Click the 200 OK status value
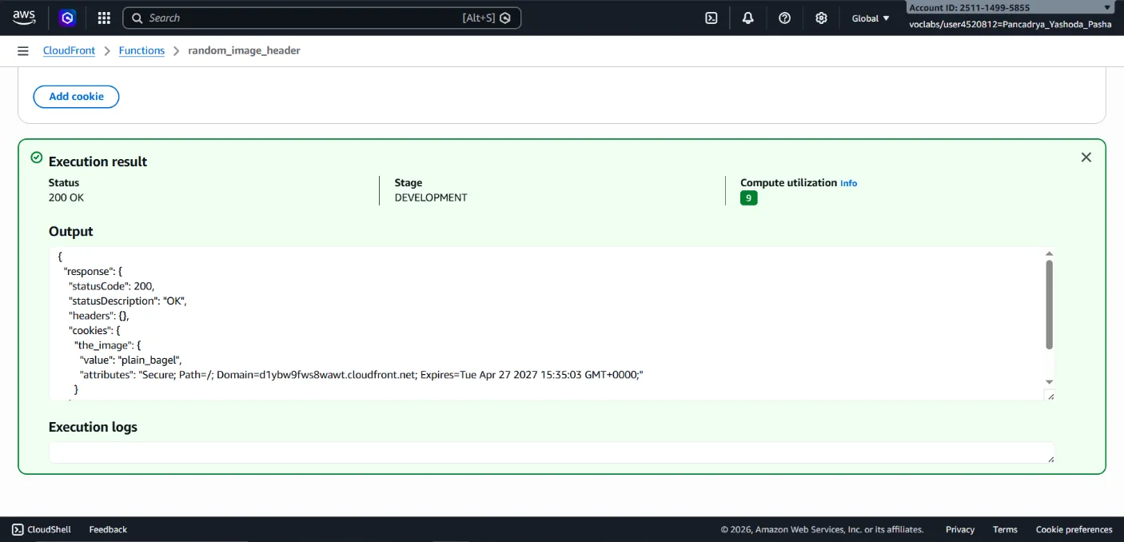 (x=66, y=197)
